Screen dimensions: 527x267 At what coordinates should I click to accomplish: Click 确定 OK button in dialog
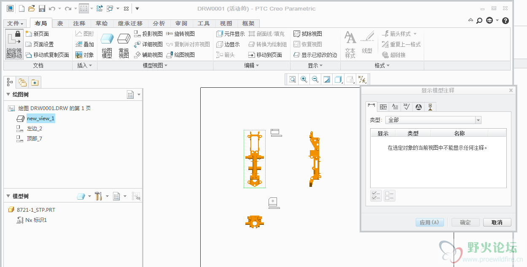[465, 222]
